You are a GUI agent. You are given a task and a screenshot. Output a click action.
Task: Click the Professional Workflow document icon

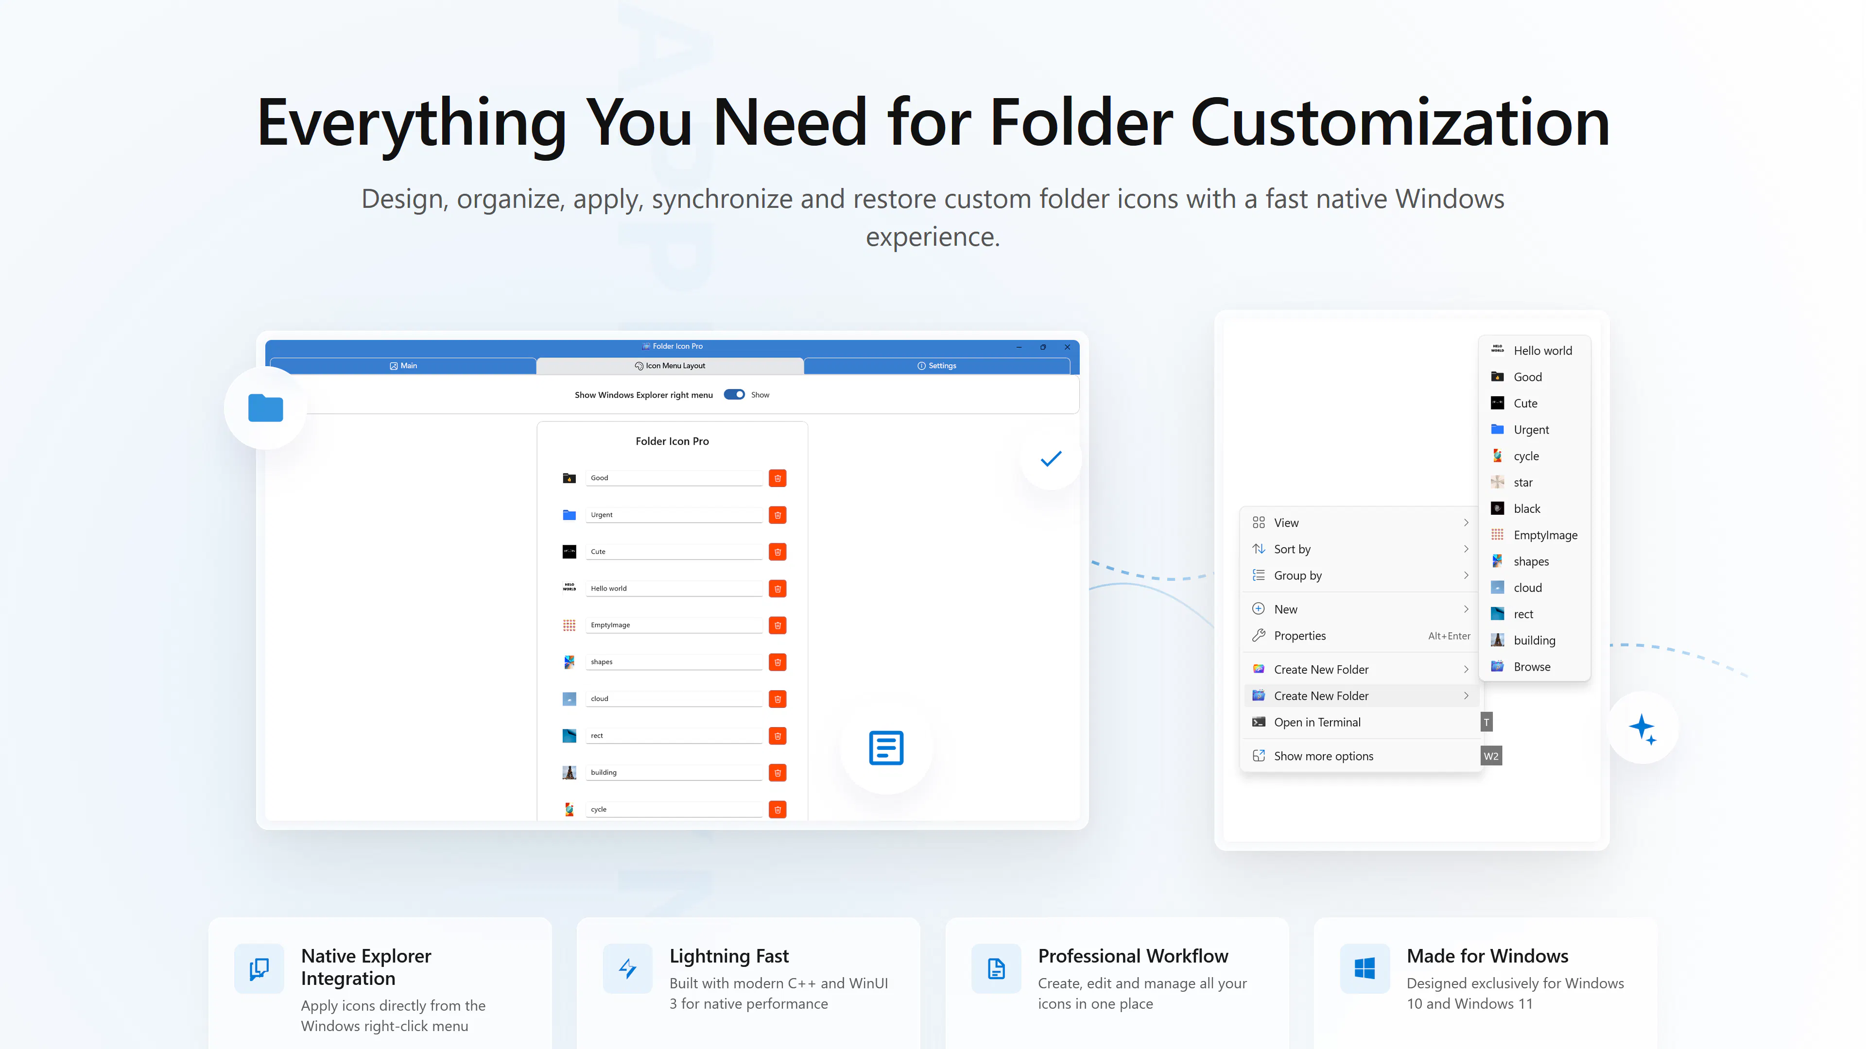(x=996, y=969)
